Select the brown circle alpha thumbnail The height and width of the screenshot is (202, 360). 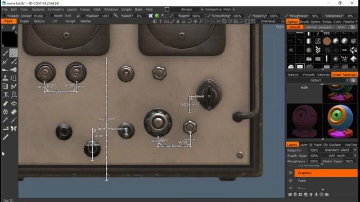(327, 41)
